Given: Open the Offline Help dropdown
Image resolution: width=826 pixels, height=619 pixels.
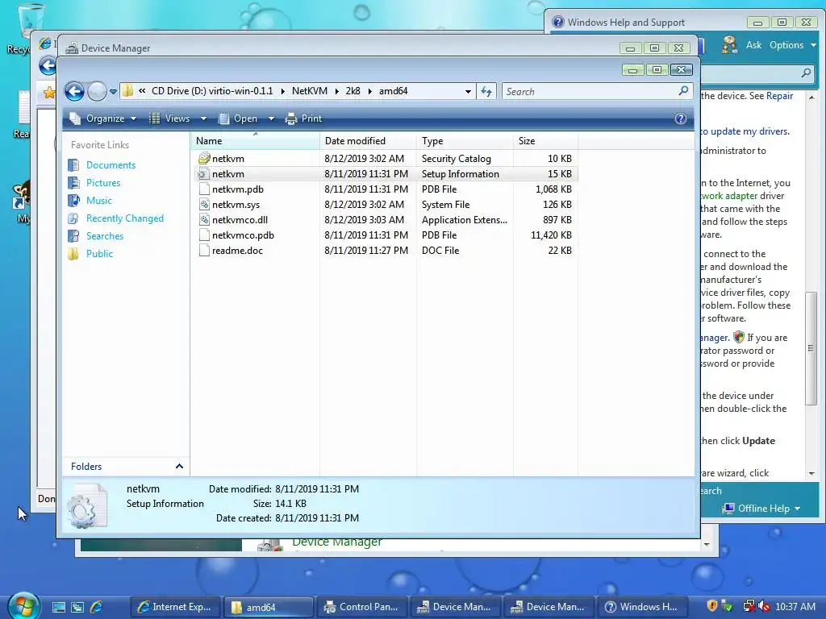Looking at the screenshot, I should pos(761,509).
